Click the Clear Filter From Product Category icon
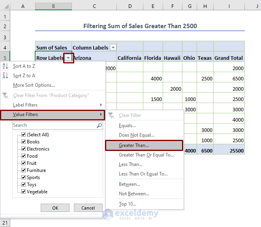Viewport: 261px width, 227px height. 5,95
